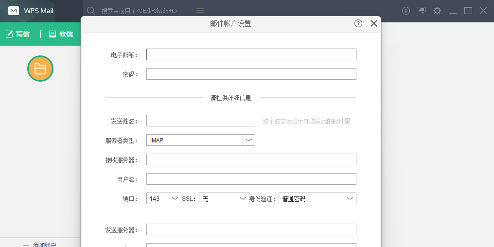Image resolution: width=494 pixels, height=247 pixels.
Task: Focus the 密码 input field
Action: point(251,74)
